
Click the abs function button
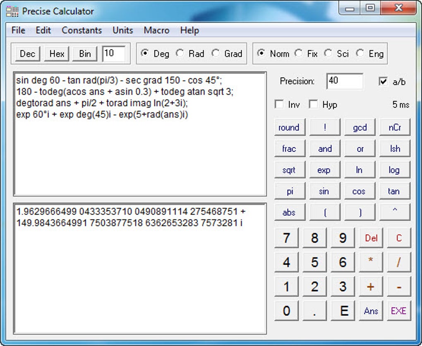tap(290, 212)
